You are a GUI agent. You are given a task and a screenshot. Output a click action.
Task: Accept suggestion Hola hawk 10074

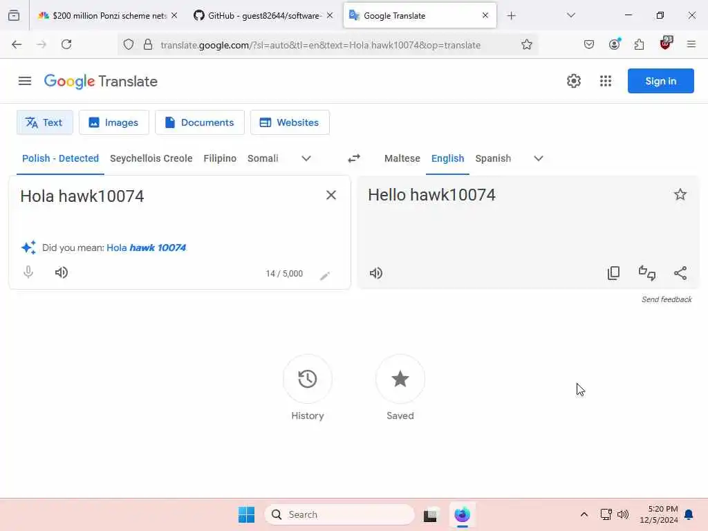[x=147, y=248]
